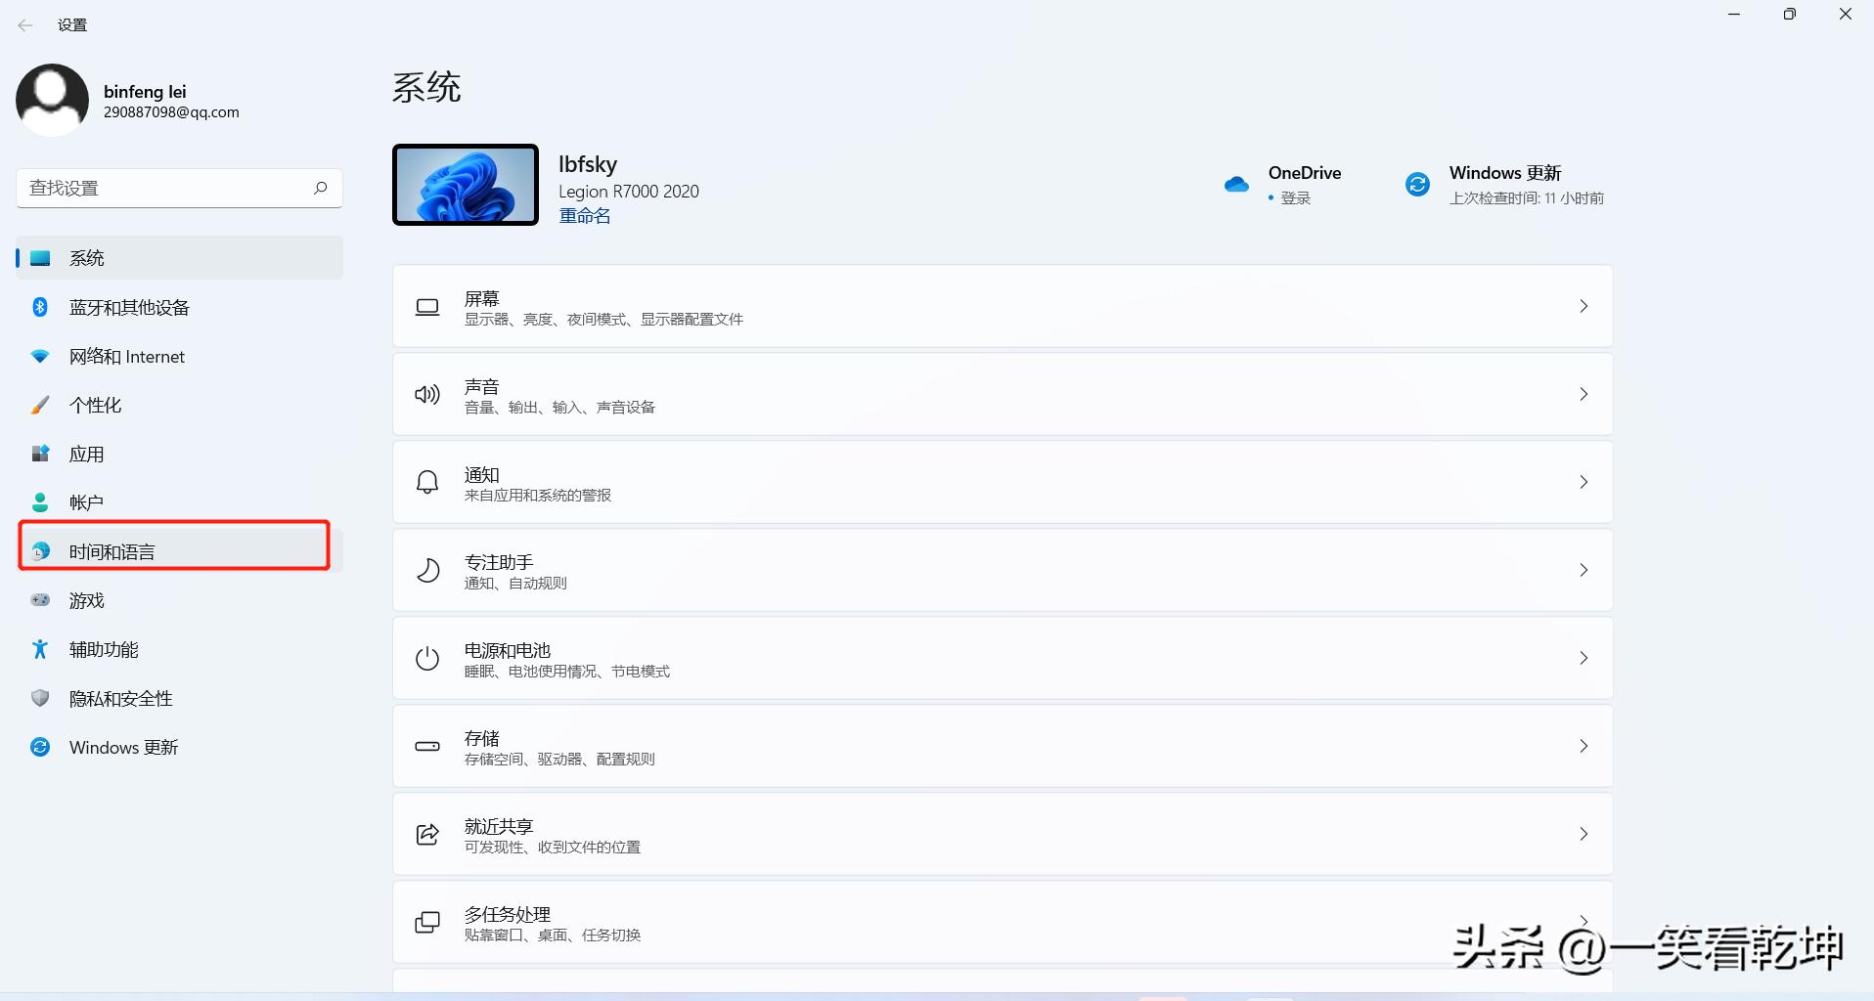Select the 游戏 sidebar icon

39,600
